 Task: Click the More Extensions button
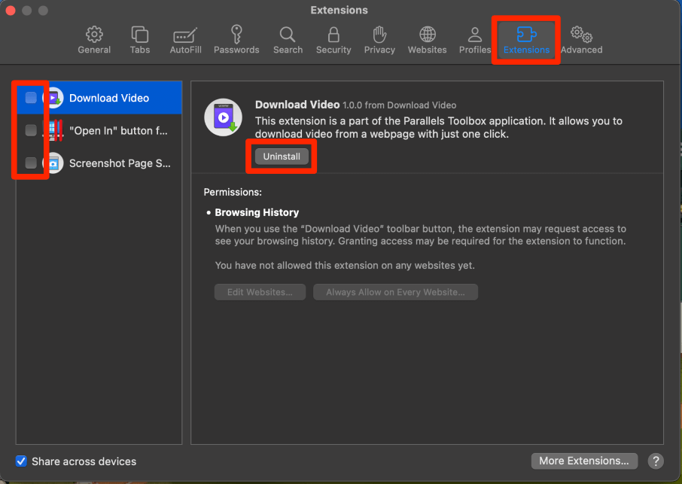[x=584, y=461]
